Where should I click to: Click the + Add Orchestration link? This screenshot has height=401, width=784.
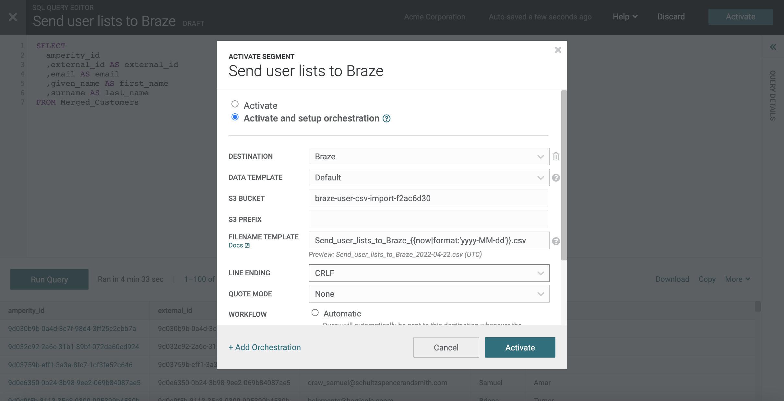coord(265,347)
